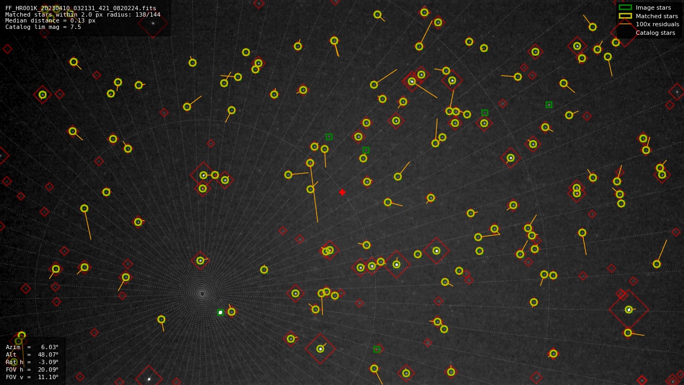Click the red cross at the image center

342,192
